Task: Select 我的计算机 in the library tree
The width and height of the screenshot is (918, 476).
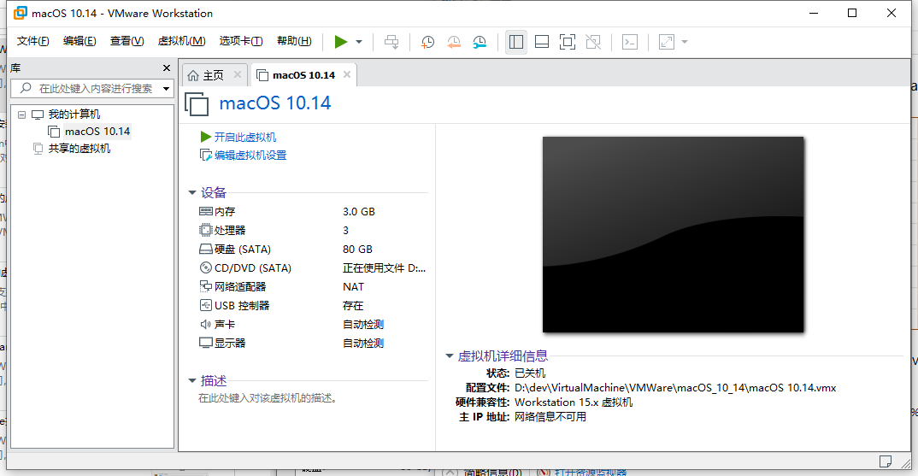Action: [x=74, y=115]
